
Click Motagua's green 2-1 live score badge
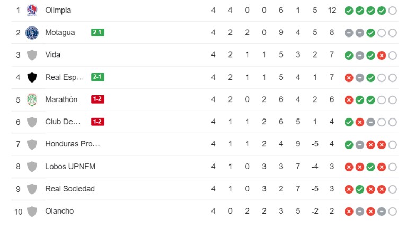tap(98, 32)
